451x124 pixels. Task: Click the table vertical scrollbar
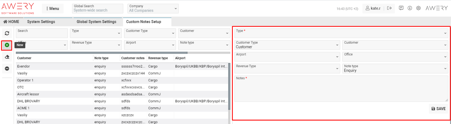229,86
